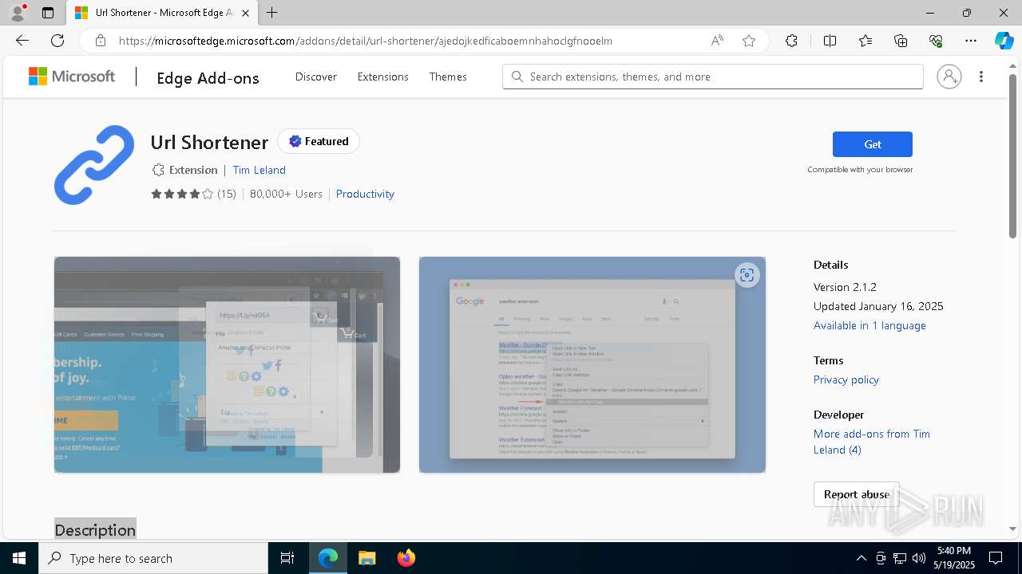Viewport: 1022px width, 574px height.
Task: Open Task View on taskbar
Action: (287, 558)
